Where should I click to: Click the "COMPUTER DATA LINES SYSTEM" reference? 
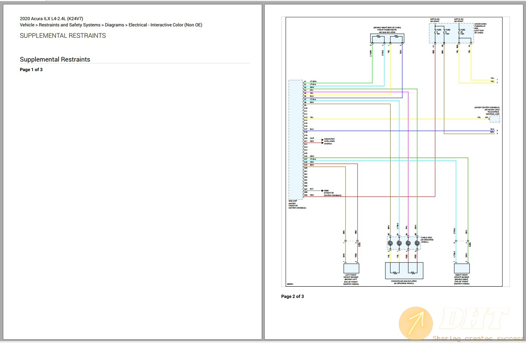point(329,141)
